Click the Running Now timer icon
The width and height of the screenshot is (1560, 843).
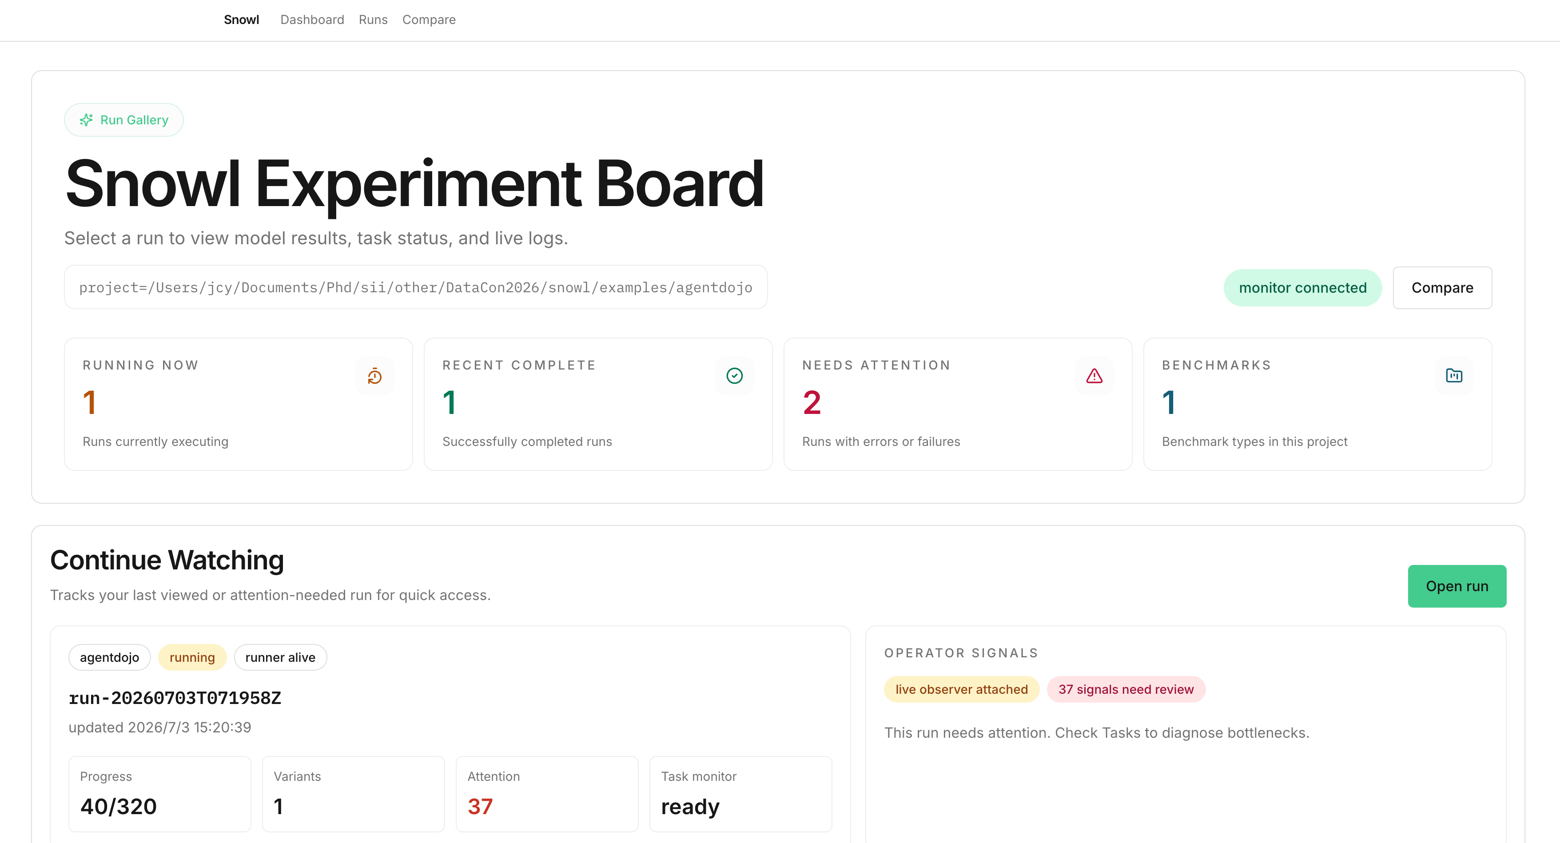point(375,376)
